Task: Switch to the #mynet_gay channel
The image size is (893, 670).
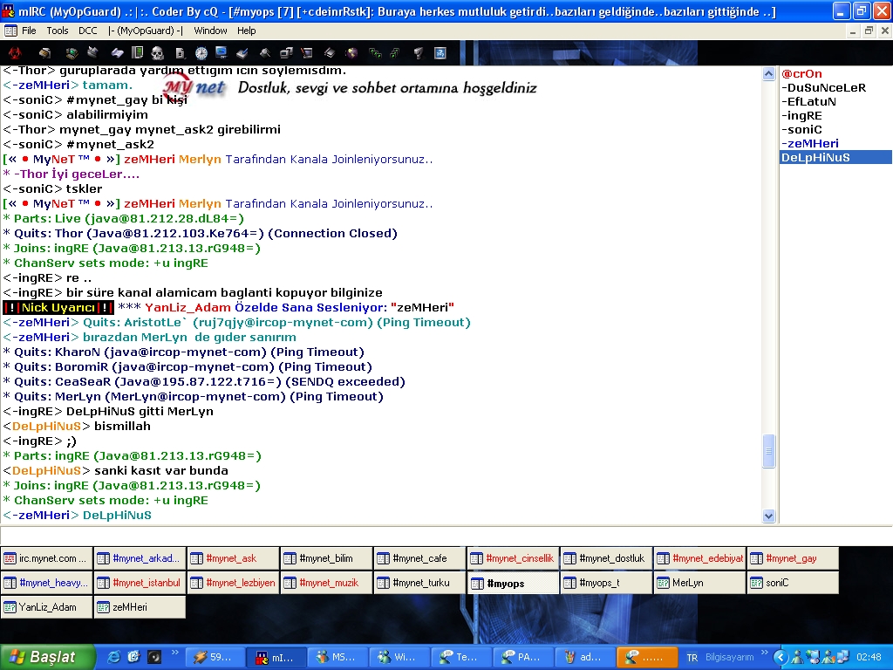Action: [794, 558]
